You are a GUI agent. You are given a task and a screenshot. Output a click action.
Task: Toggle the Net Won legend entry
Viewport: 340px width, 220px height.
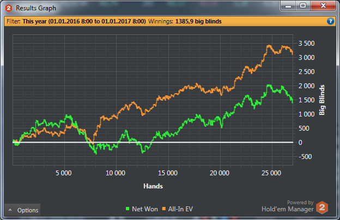point(142,209)
